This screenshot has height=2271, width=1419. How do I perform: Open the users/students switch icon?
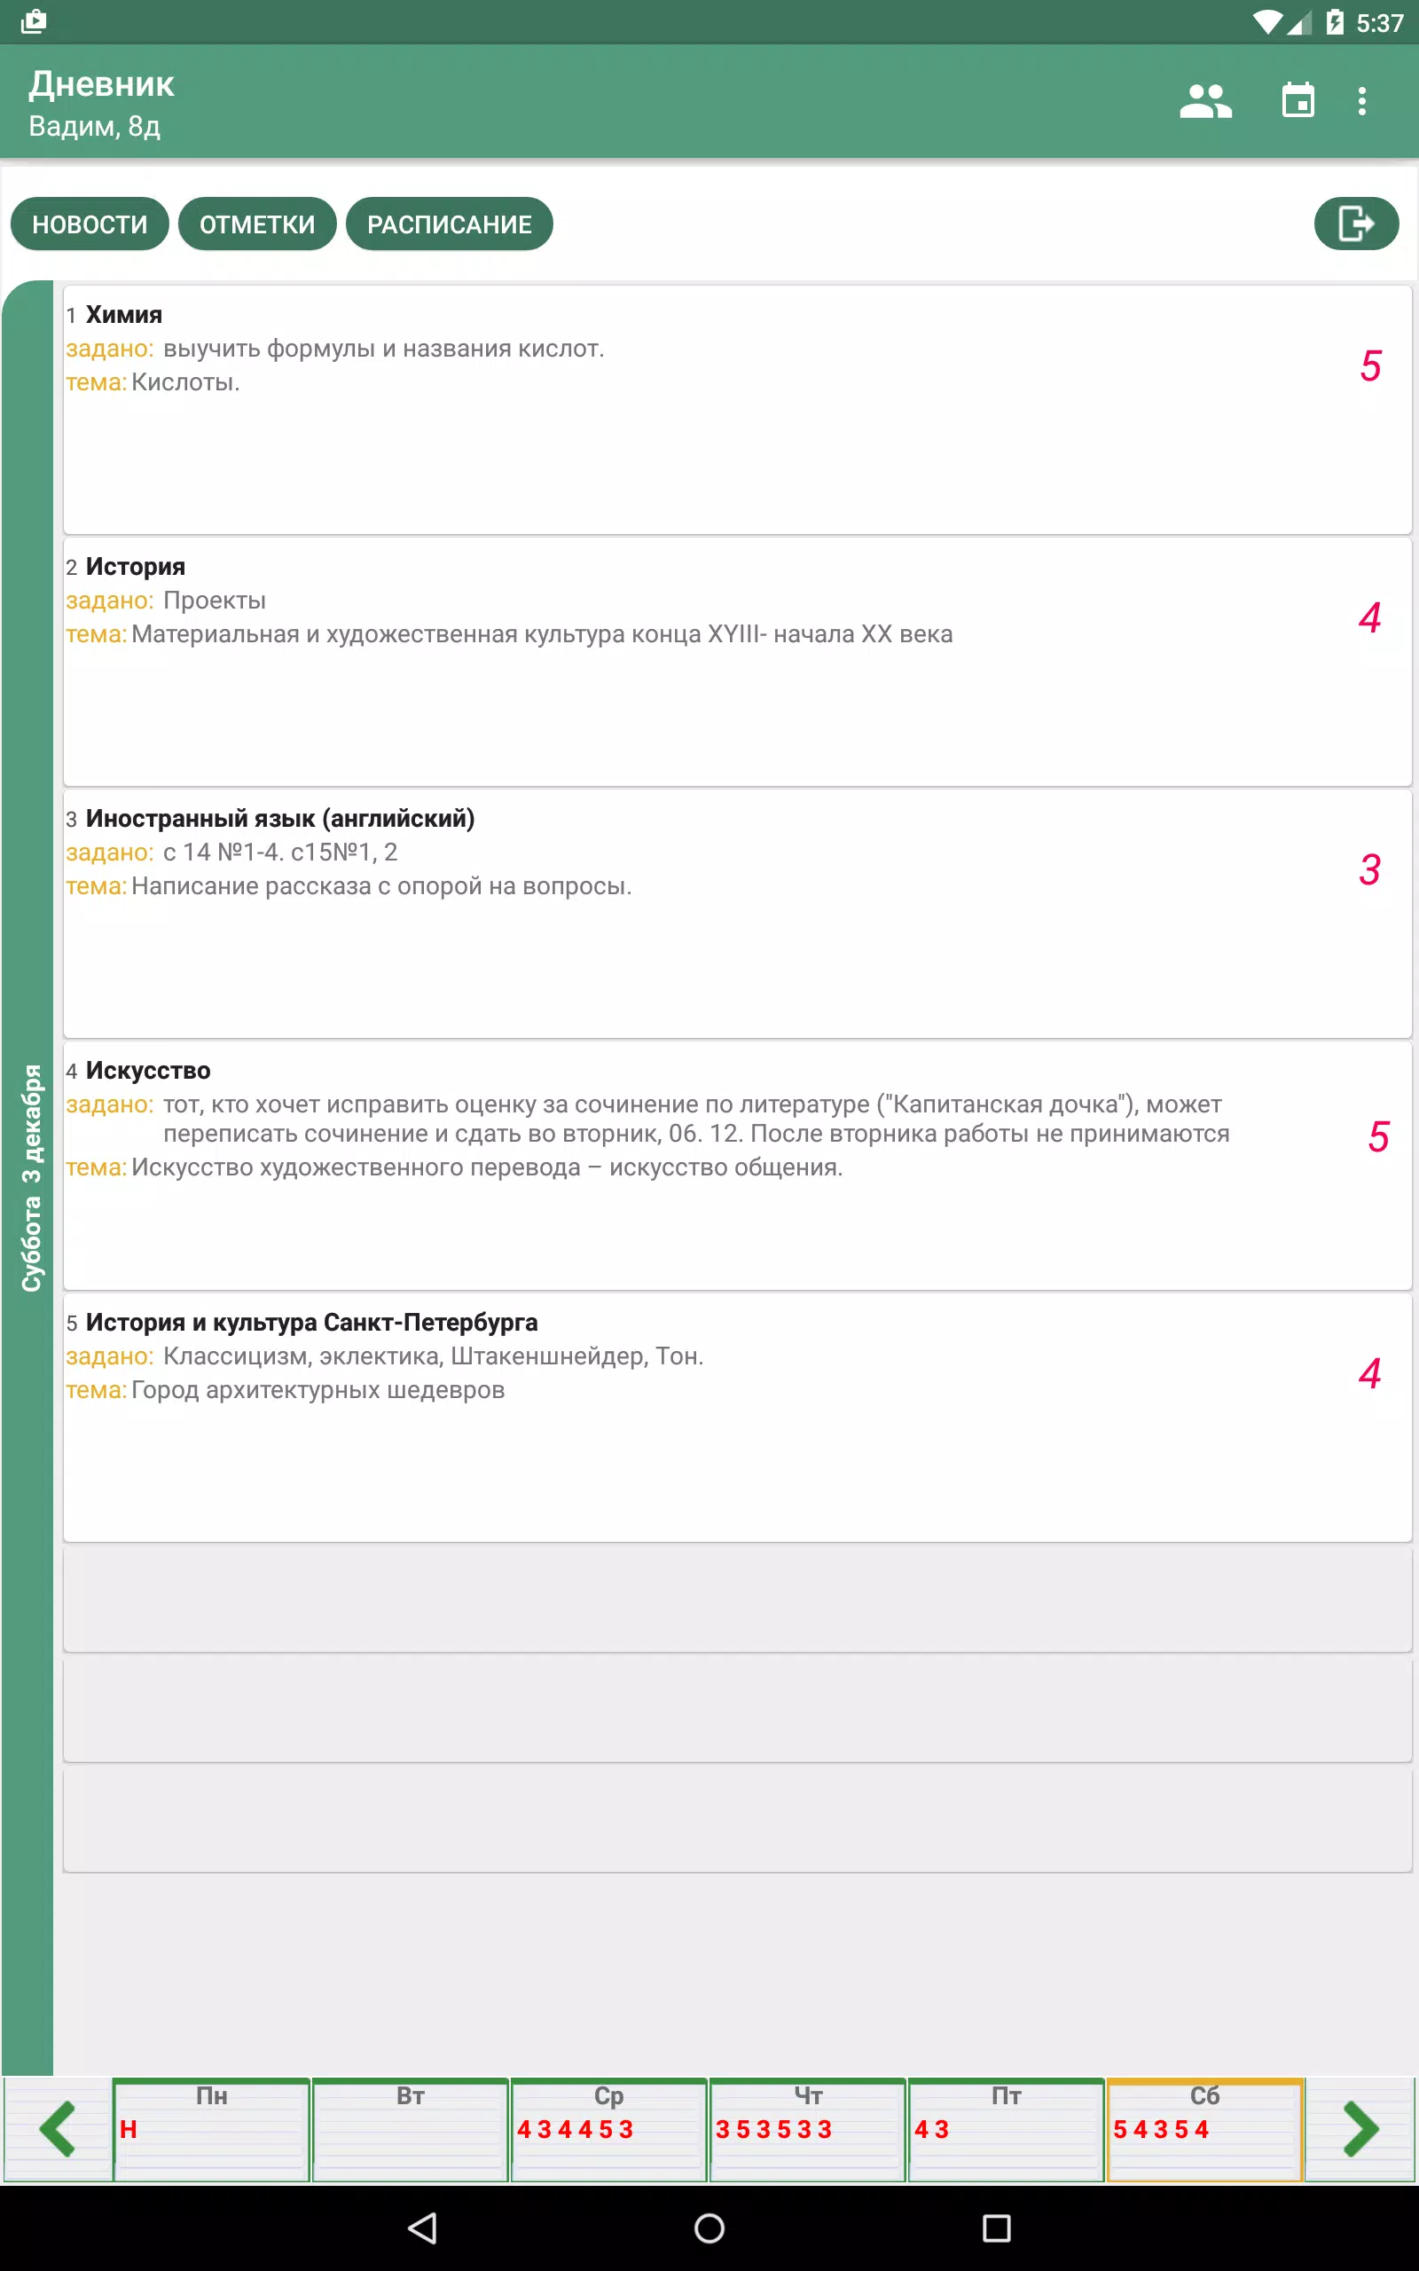[1205, 101]
